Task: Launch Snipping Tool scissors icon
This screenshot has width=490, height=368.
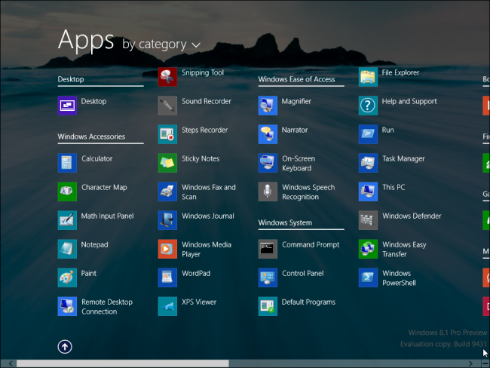Action: 167,77
